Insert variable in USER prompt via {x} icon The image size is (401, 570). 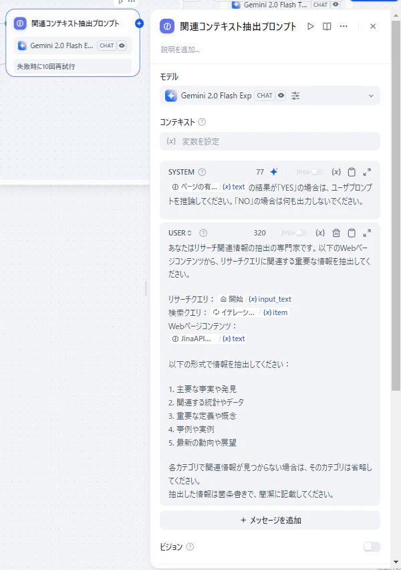[x=320, y=233]
